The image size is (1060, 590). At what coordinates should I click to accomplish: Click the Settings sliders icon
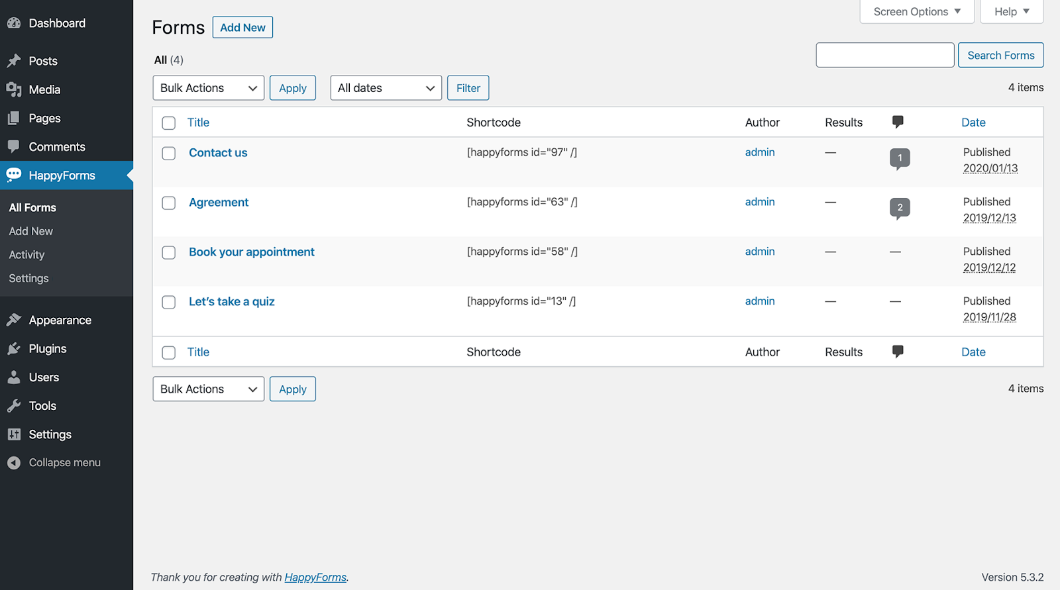click(x=14, y=434)
